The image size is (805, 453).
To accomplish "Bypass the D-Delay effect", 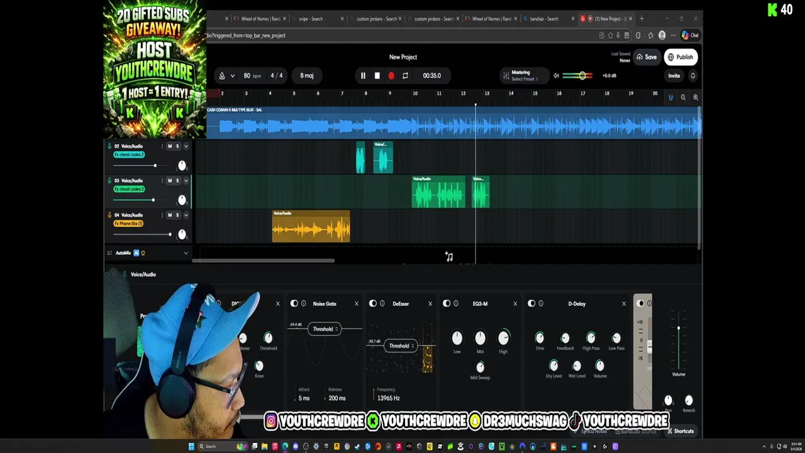I will click(531, 304).
